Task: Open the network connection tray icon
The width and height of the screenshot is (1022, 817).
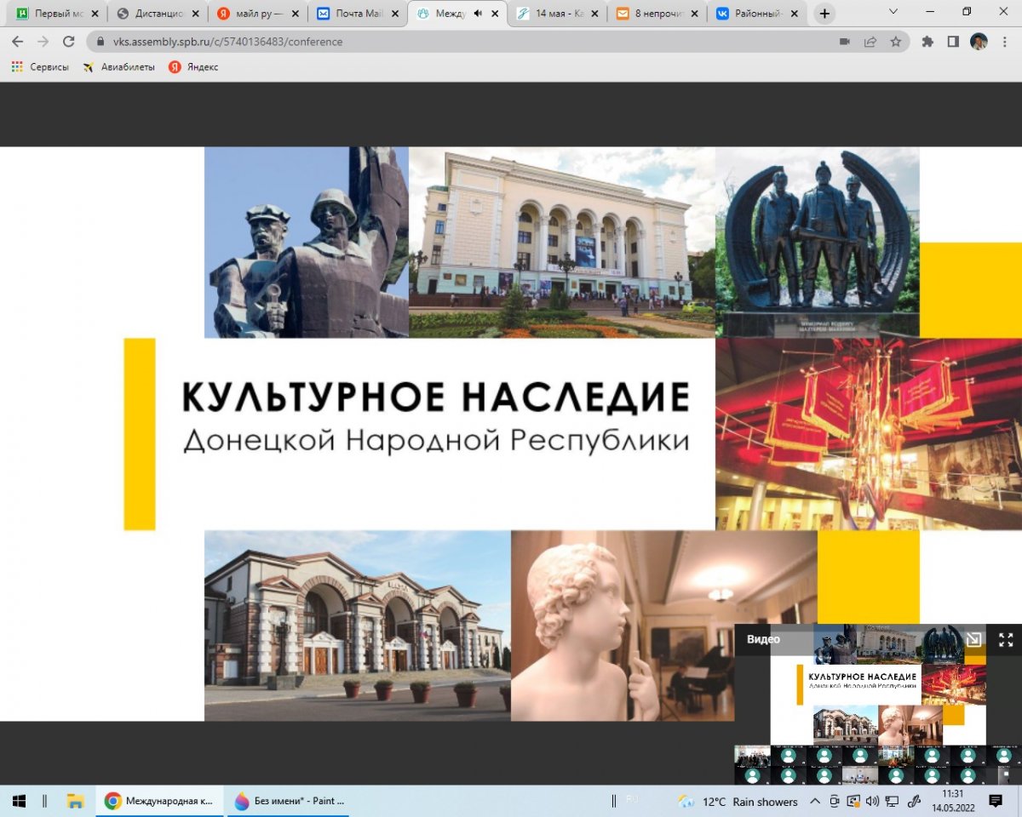Action: (x=892, y=801)
